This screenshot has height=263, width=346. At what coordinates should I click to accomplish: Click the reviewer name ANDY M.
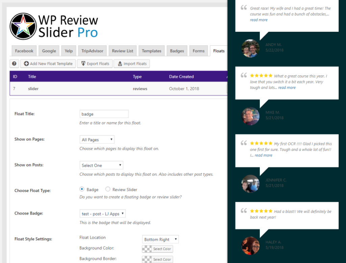point(273,45)
